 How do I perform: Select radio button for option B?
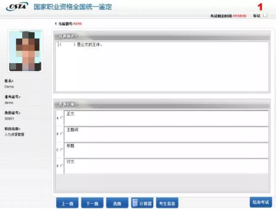(62, 134)
